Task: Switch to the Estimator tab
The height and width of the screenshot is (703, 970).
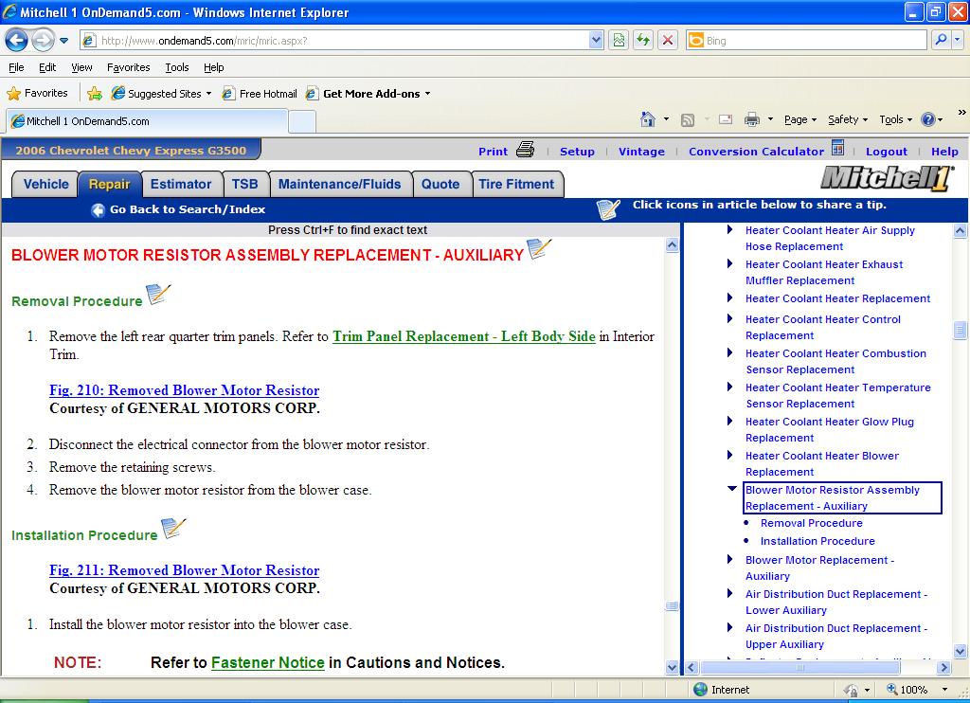Action: pyautogui.click(x=181, y=185)
